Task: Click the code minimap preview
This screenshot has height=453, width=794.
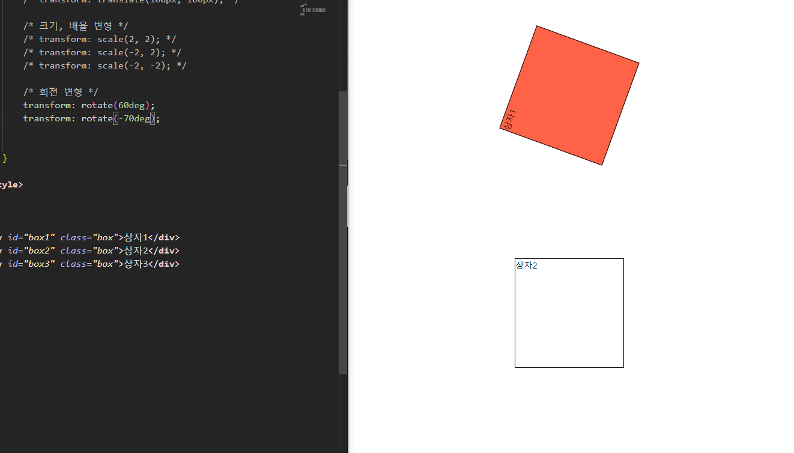Action: (x=314, y=8)
